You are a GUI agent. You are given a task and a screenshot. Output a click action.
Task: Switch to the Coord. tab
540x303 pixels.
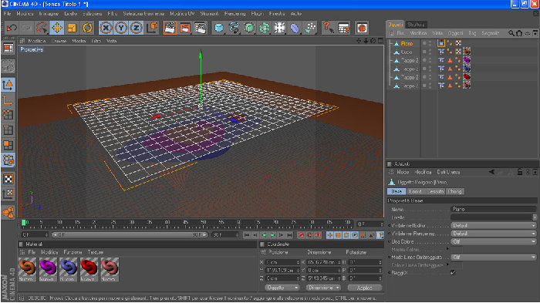[x=416, y=191]
